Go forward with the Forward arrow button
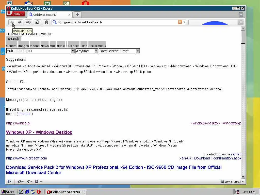Screen dimensions: 260x195 pos(20,22)
